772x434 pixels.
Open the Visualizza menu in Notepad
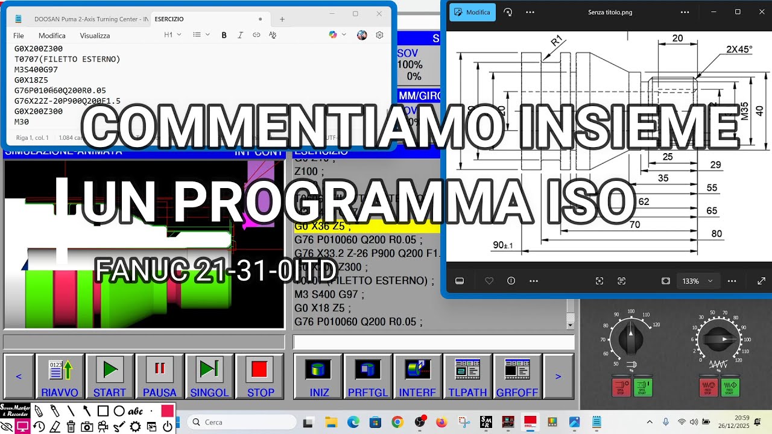coord(95,36)
